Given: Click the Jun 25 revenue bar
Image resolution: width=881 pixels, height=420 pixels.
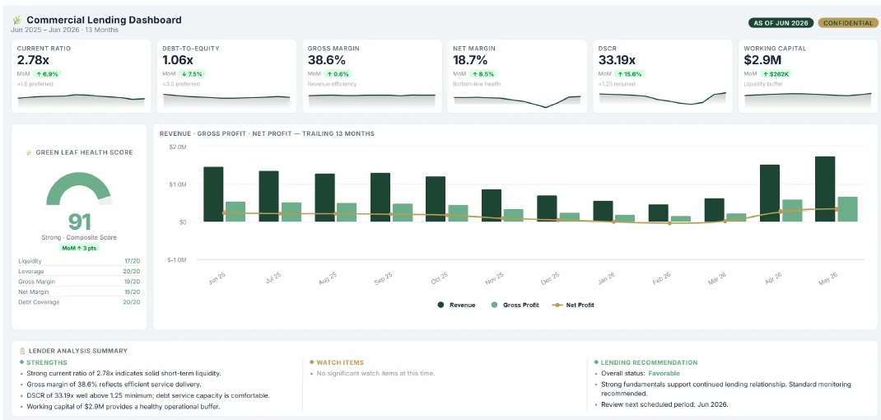Looking at the screenshot, I should coord(213,194).
